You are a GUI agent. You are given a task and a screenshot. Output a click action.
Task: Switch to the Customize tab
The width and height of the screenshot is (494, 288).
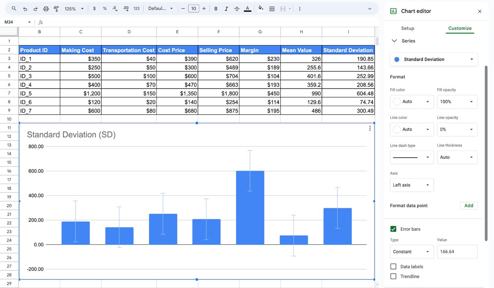point(460,28)
